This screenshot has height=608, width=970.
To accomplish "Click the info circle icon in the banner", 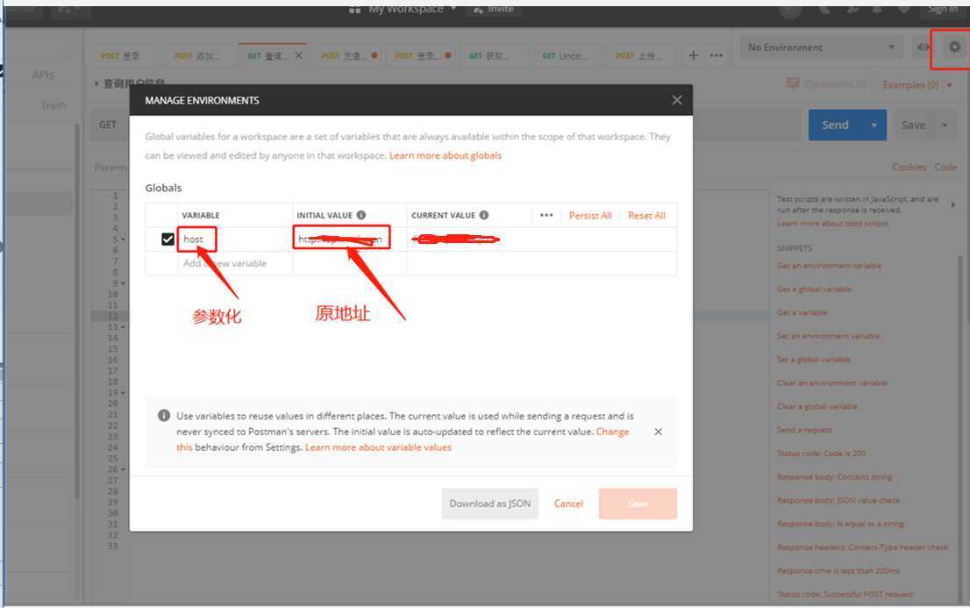I will point(164,416).
